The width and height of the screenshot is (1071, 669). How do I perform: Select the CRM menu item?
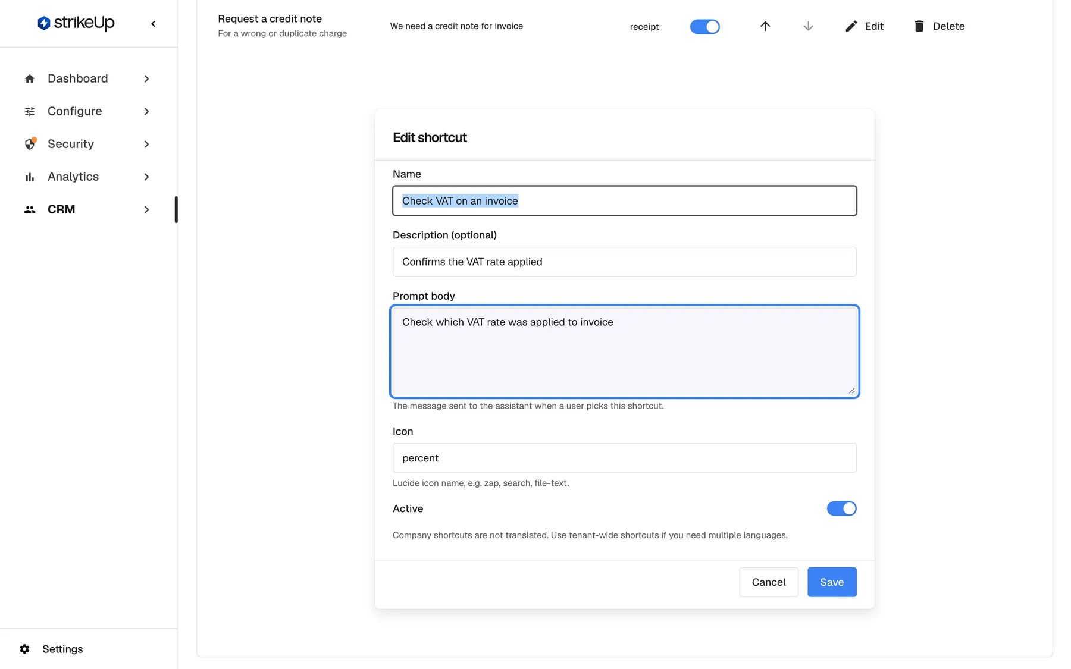[x=88, y=209]
